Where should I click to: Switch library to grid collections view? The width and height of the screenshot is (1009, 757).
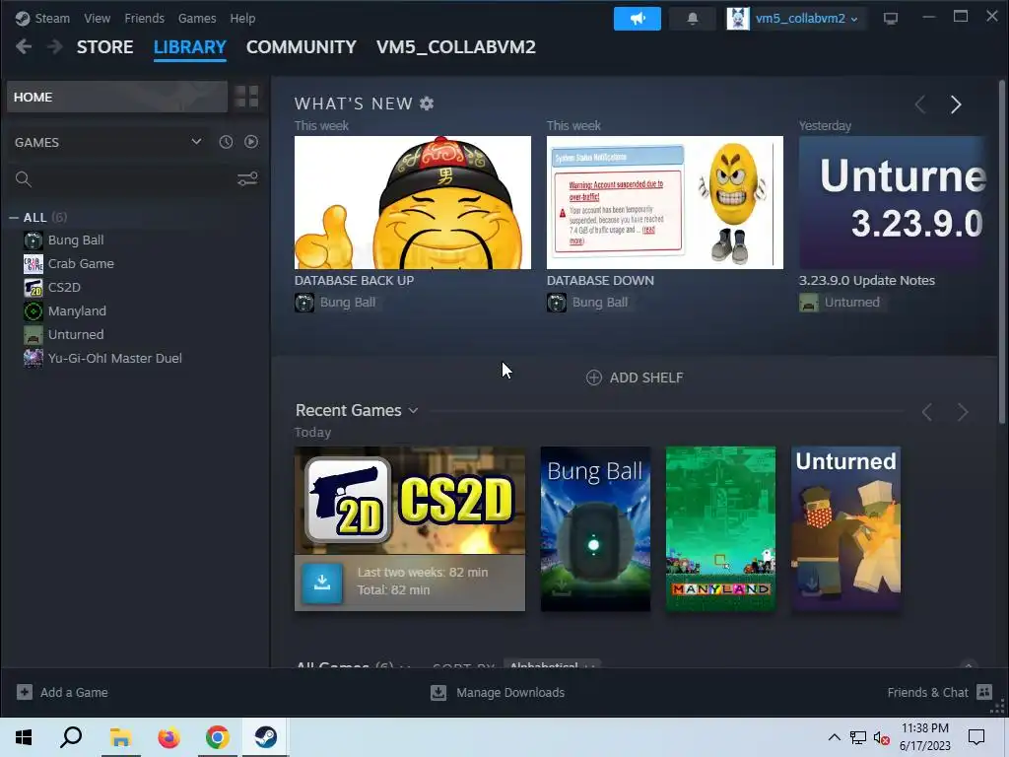pos(246,97)
